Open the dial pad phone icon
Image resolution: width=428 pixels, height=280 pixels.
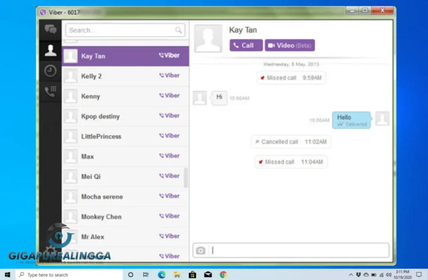click(x=50, y=91)
